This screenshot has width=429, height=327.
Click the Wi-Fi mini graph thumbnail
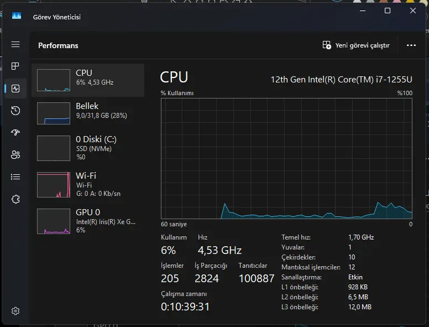coord(54,185)
